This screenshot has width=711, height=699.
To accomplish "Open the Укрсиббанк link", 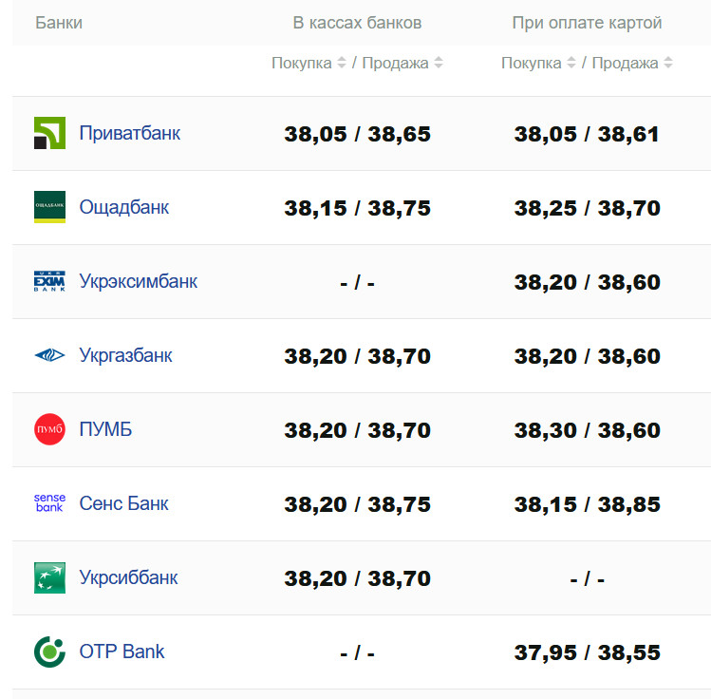I will point(129,577).
